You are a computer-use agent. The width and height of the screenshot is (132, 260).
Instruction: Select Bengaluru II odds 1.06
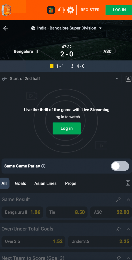(22, 212)
